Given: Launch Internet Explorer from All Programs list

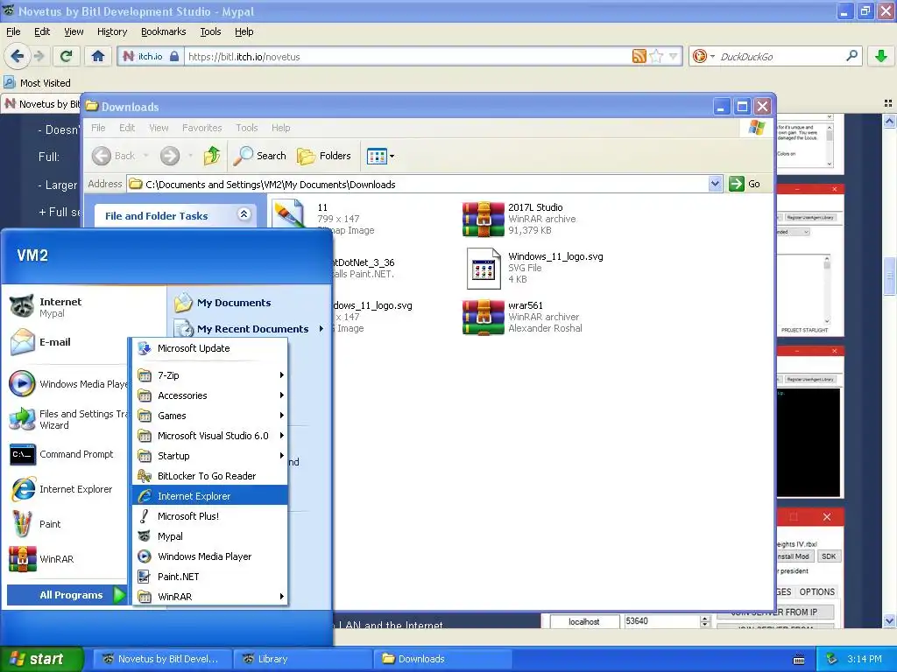Looking at the screenshot, I should 209,496.
